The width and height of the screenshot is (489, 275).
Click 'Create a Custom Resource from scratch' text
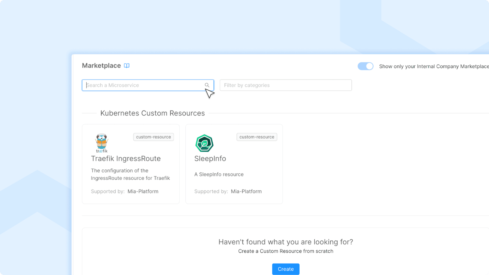point(286,251)
